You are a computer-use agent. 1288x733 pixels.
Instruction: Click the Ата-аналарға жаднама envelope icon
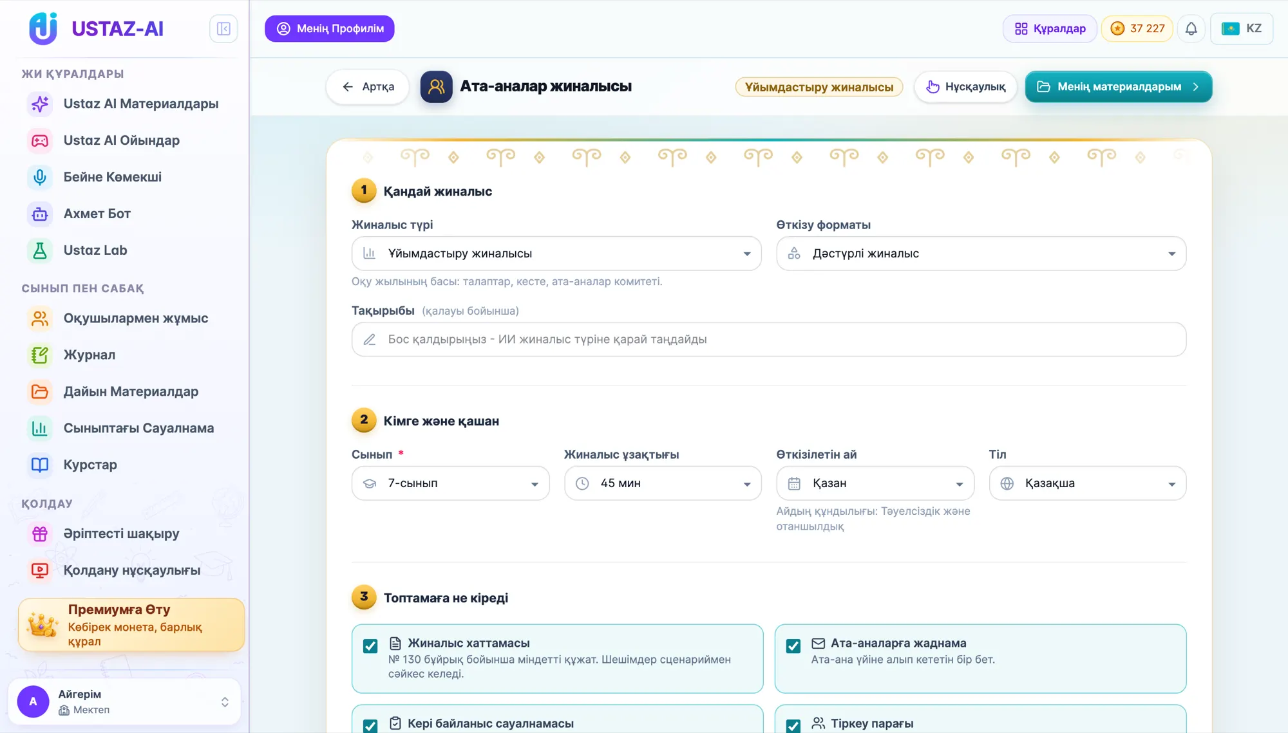pos(818,643)
